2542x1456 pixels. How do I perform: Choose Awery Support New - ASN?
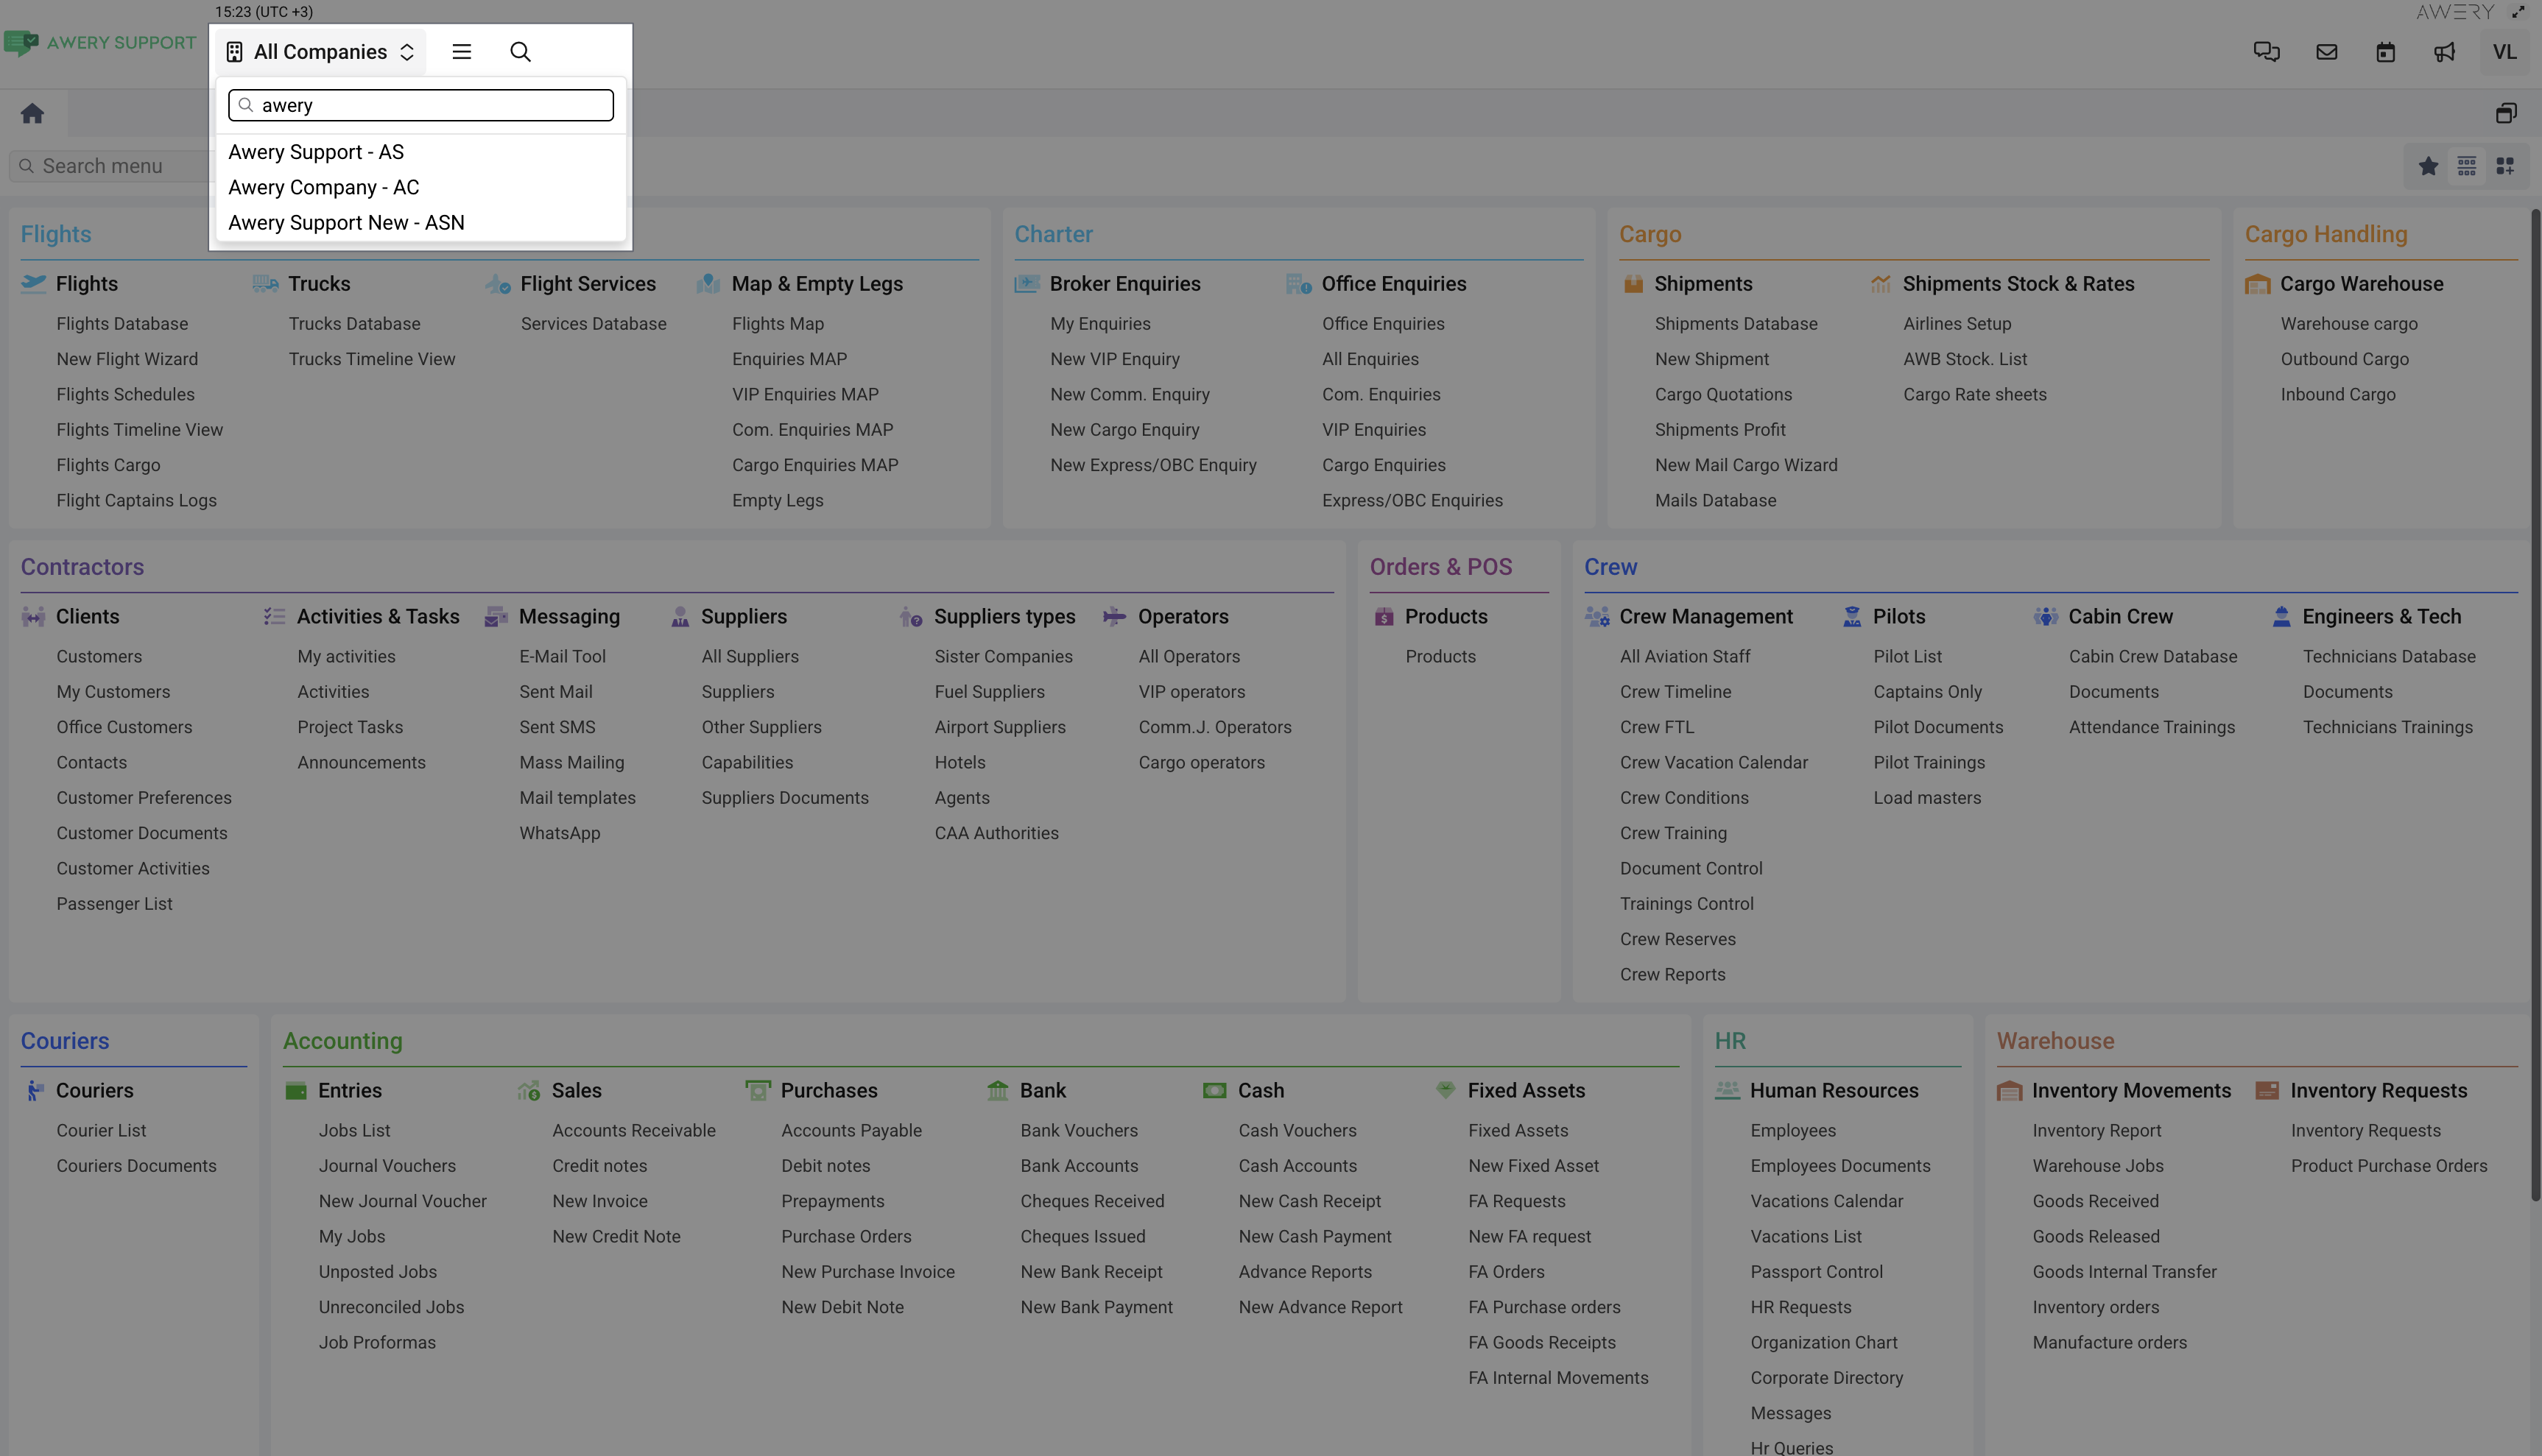coord(346,223)
